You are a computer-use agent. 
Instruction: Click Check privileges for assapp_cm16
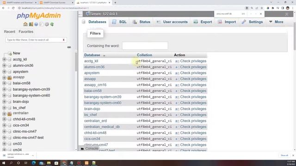(193, 85)
